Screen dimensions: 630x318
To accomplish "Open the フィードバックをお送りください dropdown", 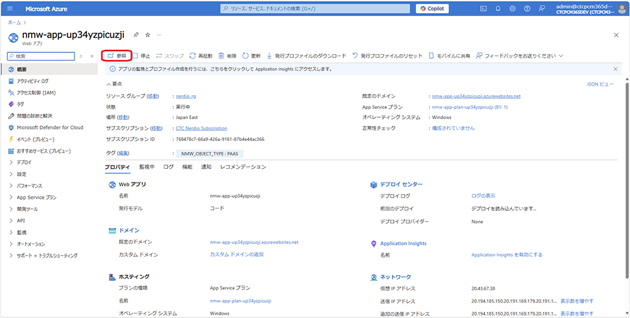I will [x=520, y=56].
